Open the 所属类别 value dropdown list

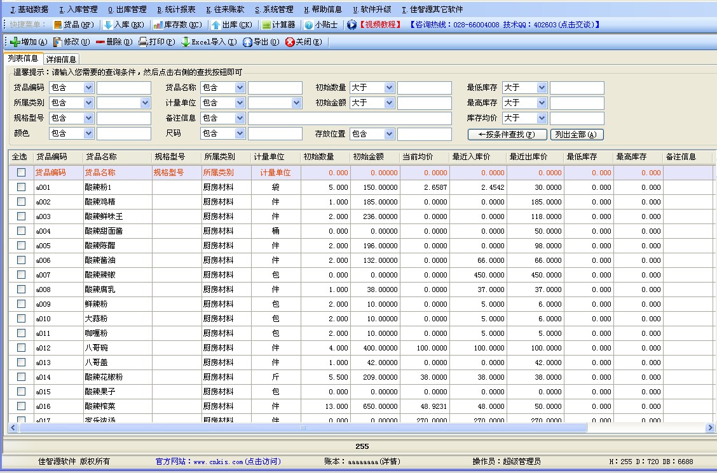146,103
